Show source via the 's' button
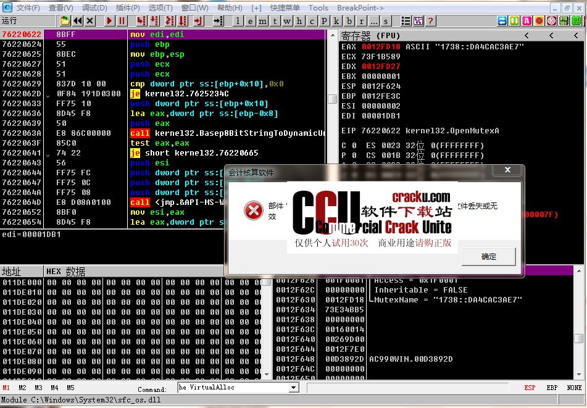 (x=386, y=21)
